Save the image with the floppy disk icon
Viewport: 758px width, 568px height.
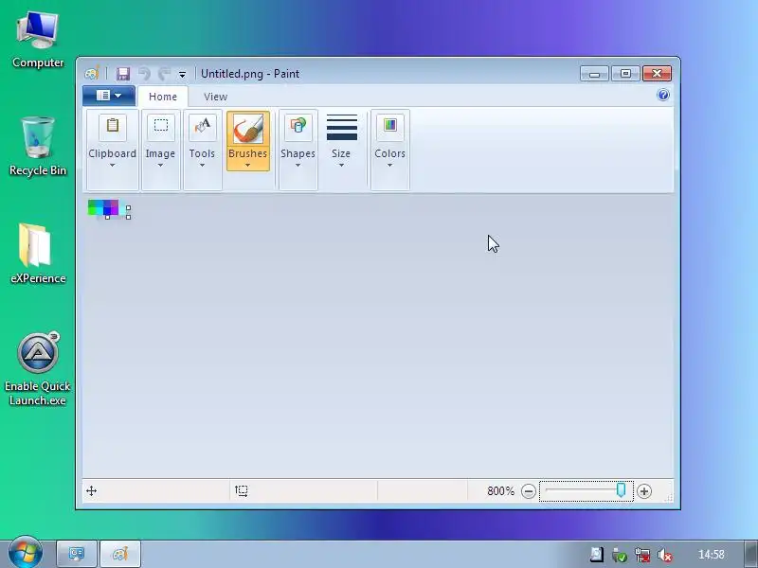123,74
